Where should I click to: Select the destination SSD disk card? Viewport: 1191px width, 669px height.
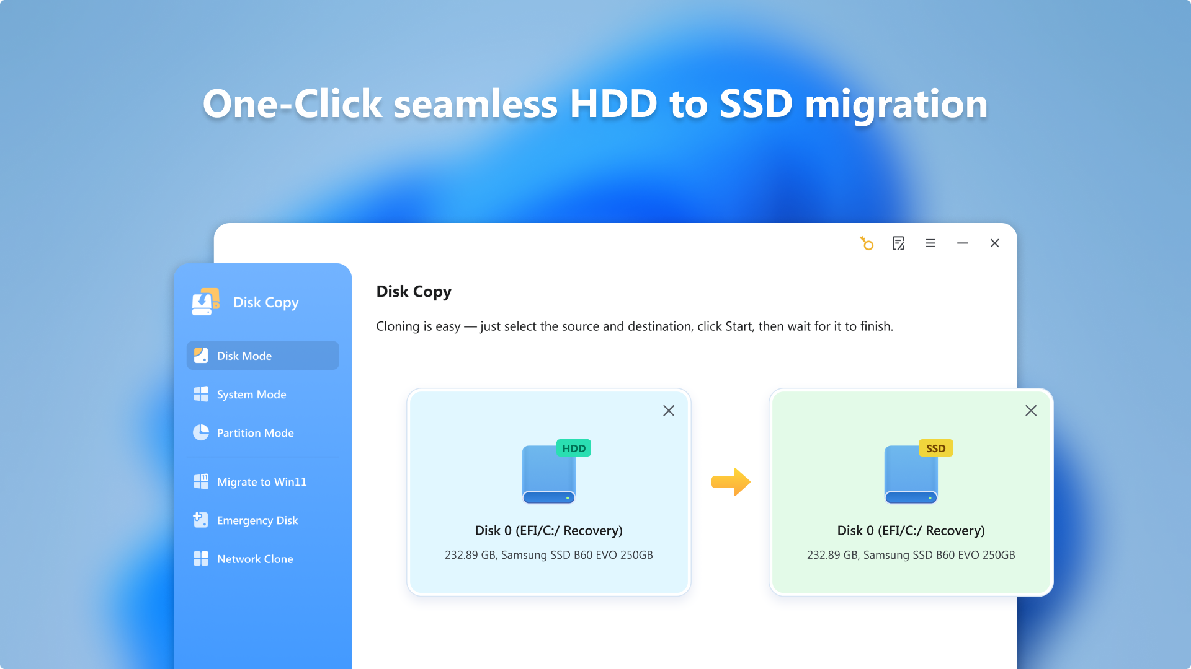[x=911, y=492]
